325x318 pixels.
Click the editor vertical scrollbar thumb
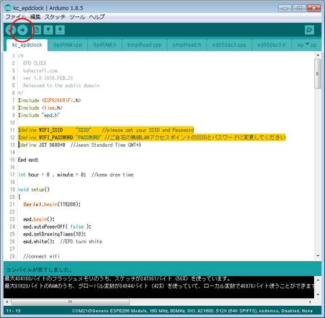click(x=318, y=74)
